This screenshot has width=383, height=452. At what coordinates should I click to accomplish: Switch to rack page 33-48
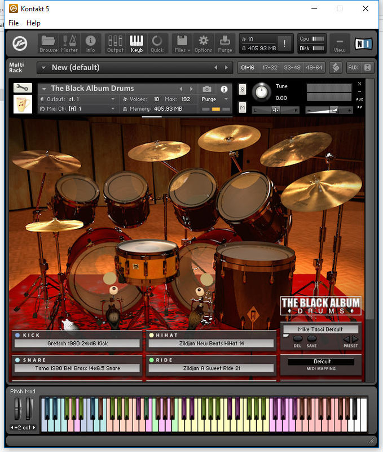(292, 68)
